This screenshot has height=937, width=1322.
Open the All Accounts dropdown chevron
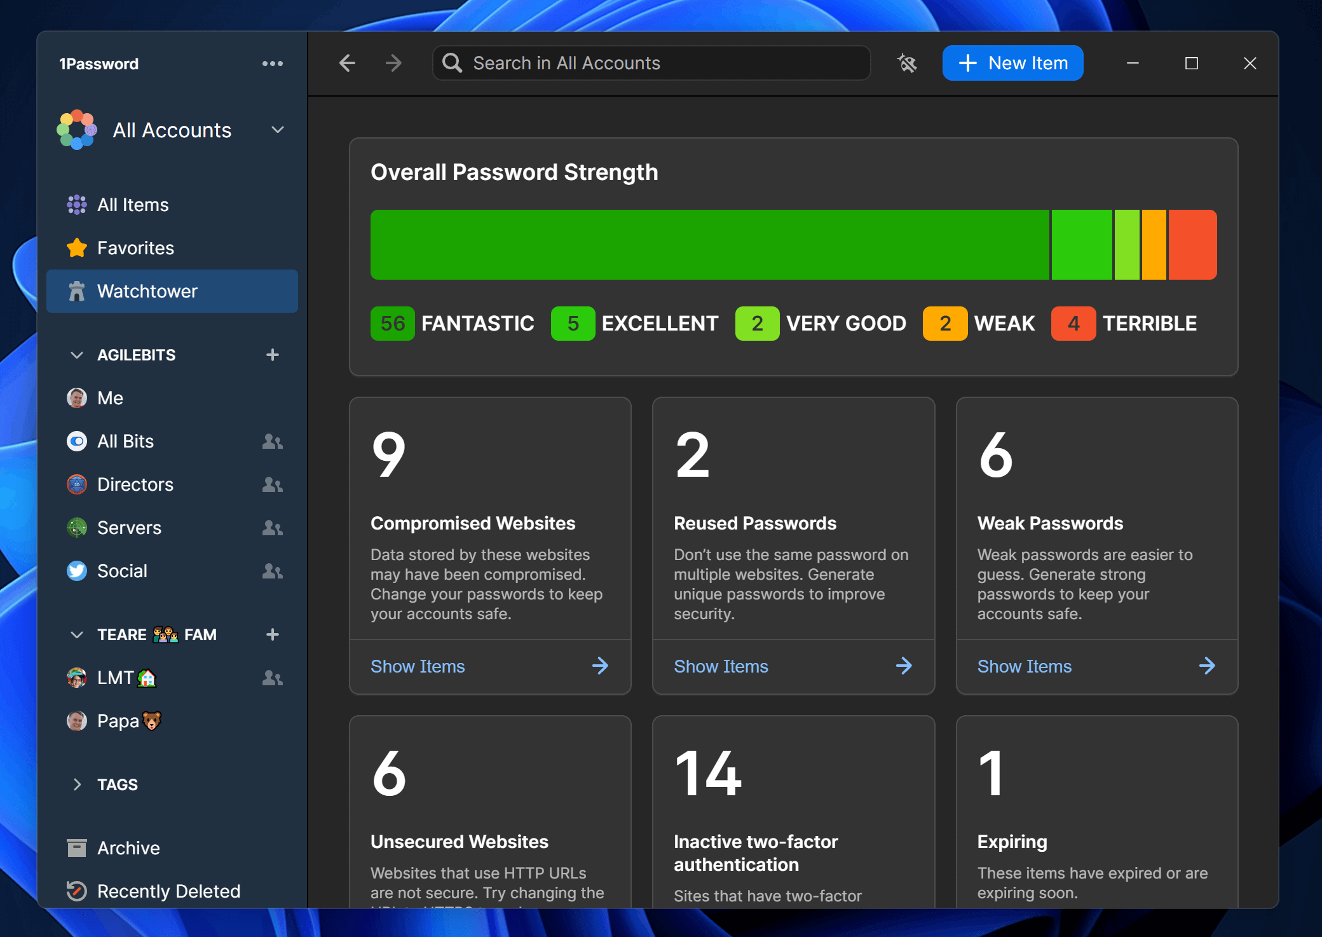pos(277,130)
